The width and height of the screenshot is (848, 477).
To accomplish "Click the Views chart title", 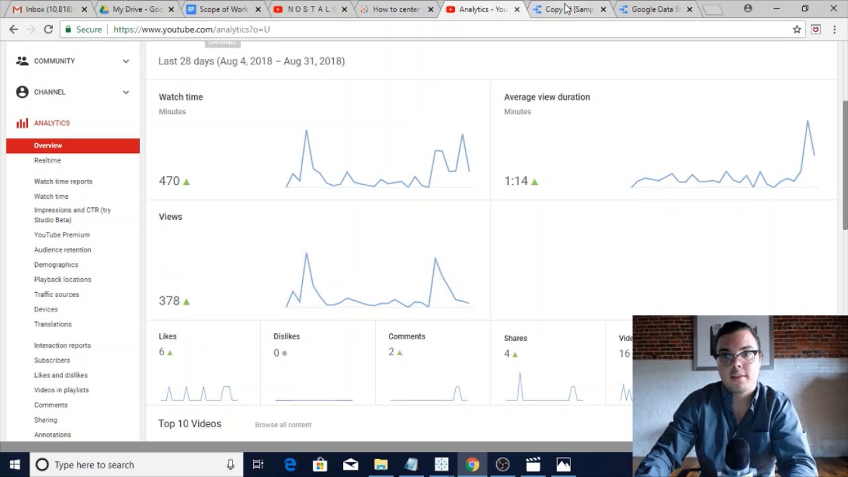I will [170, 217].
